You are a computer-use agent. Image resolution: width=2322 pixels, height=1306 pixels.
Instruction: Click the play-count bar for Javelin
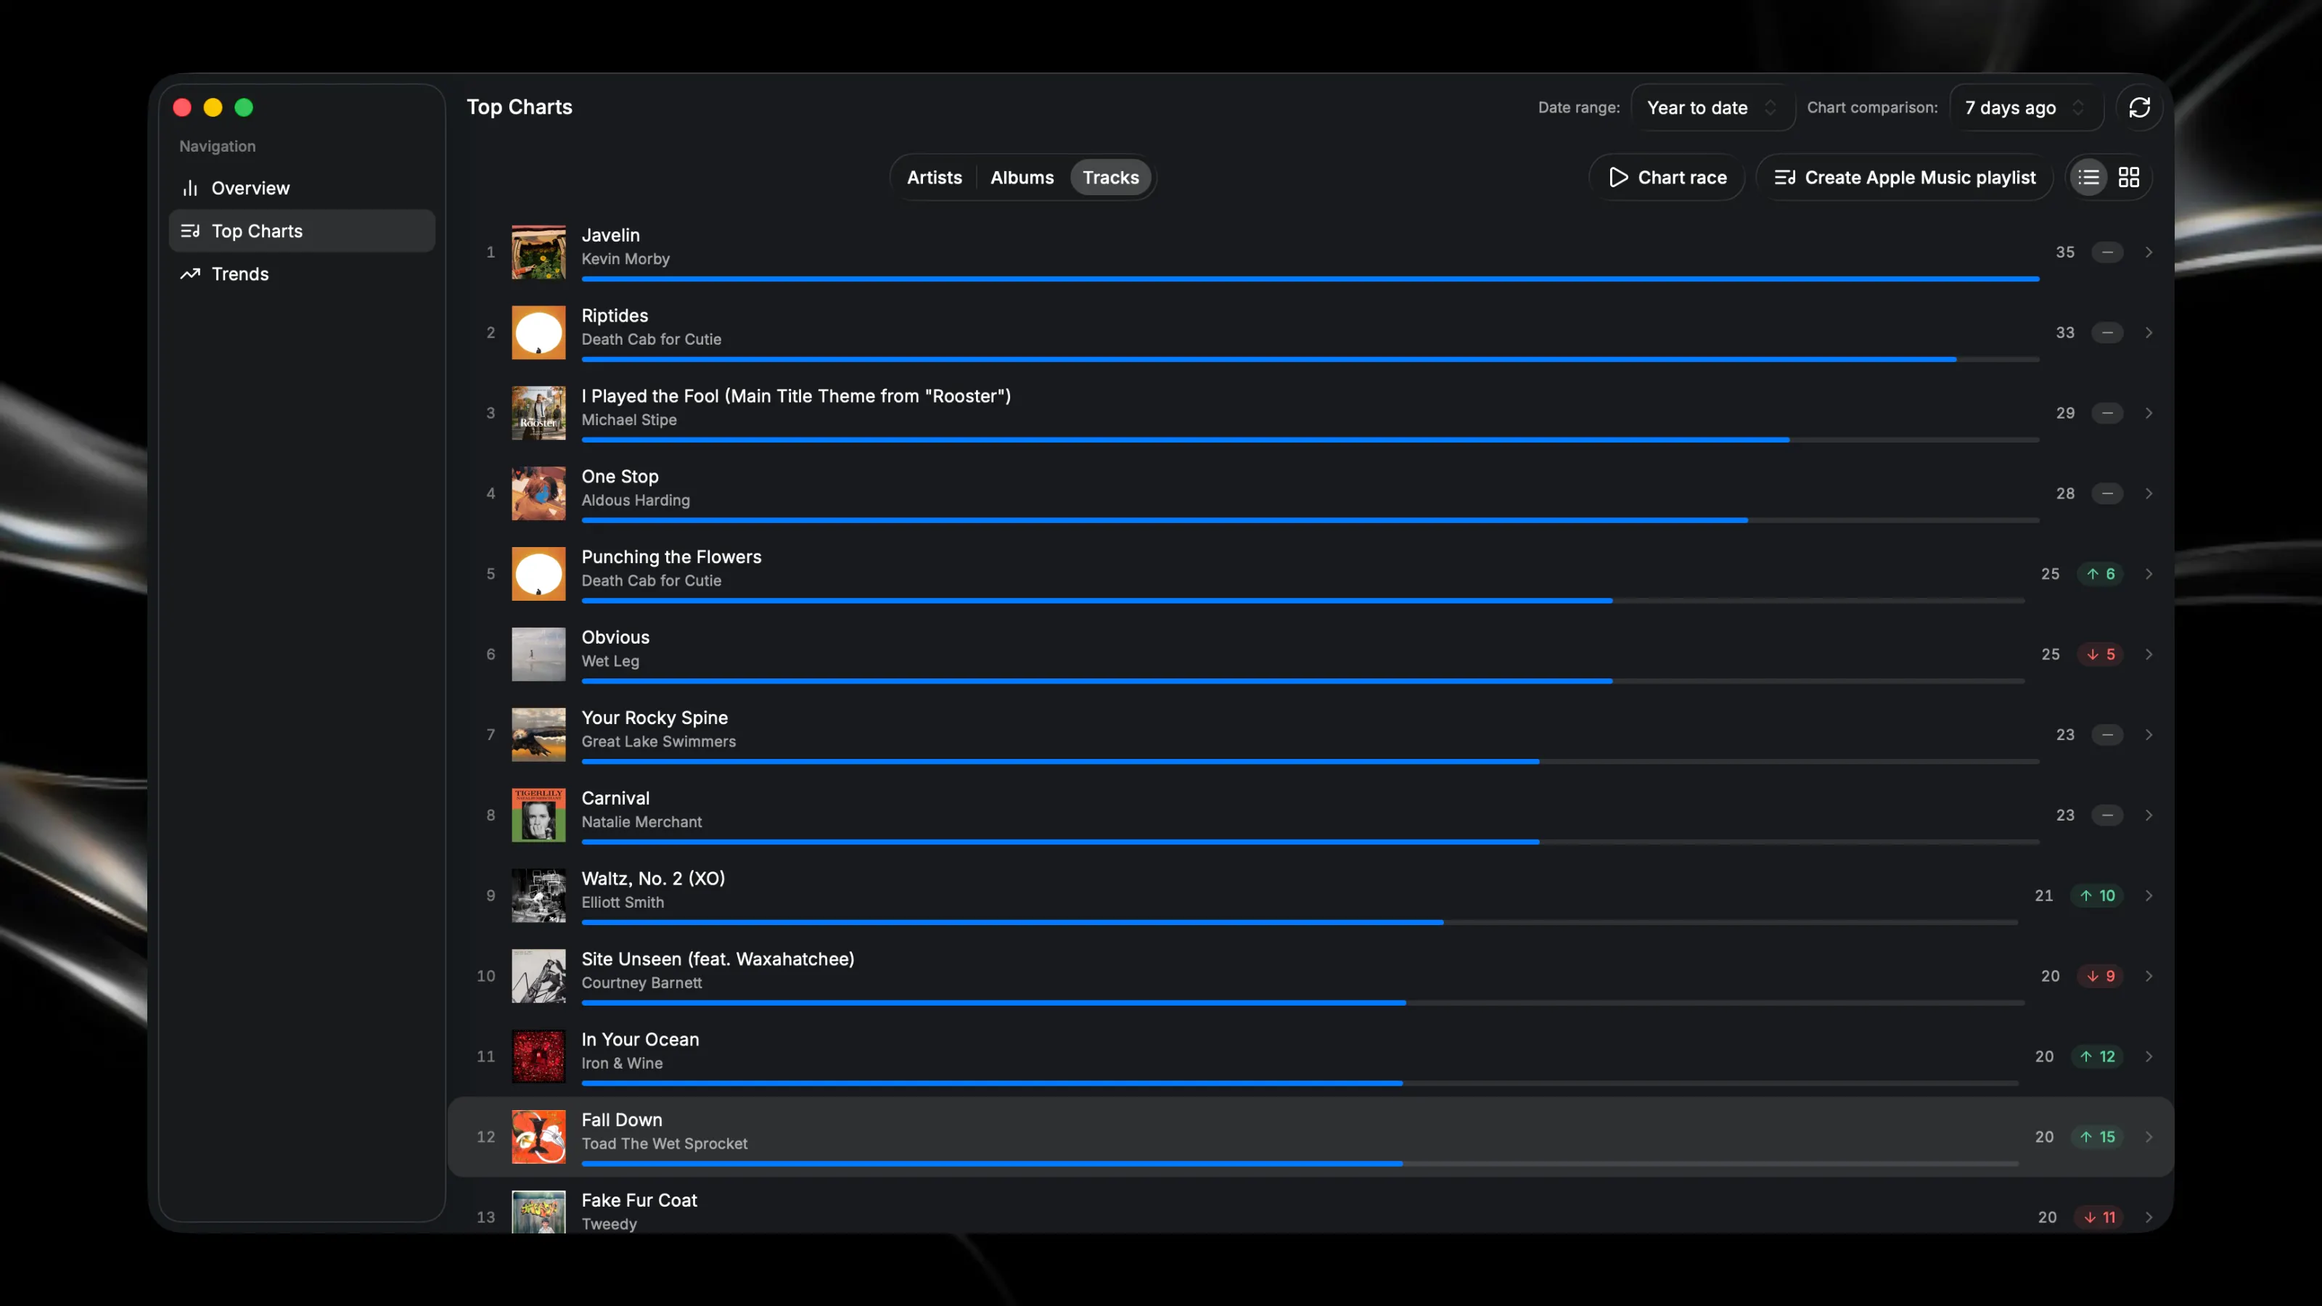[1310, 279]
